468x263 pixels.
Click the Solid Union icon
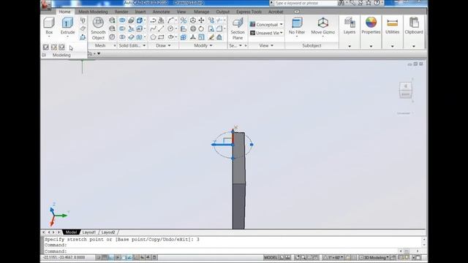(122, 20)
